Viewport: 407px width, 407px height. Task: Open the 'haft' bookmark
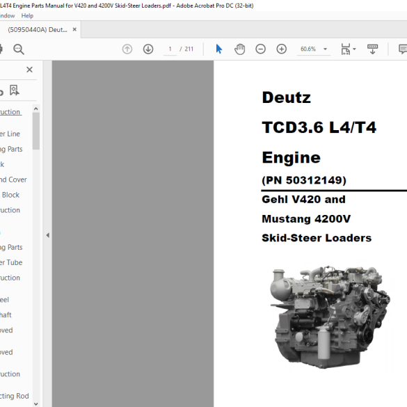click(x=6, y=315)
